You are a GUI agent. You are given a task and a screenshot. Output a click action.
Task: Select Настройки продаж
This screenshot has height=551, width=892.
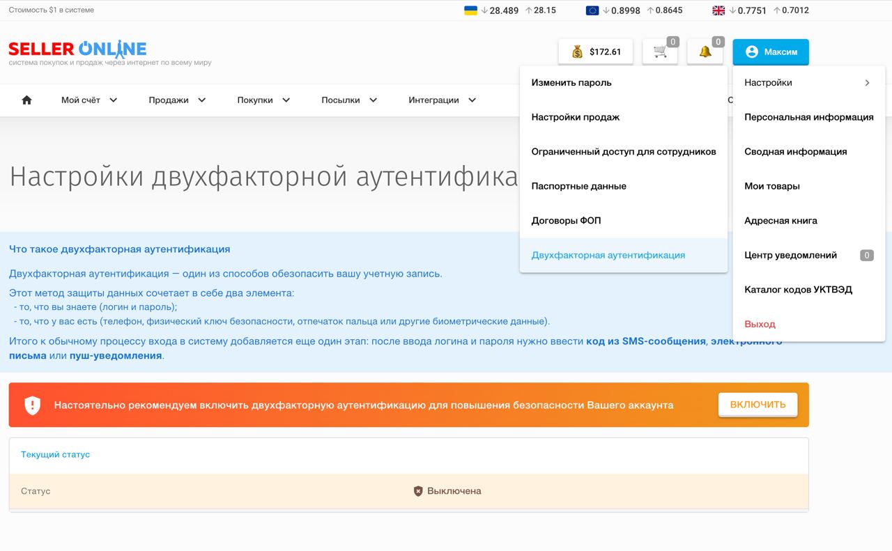(x=576, y=117)
